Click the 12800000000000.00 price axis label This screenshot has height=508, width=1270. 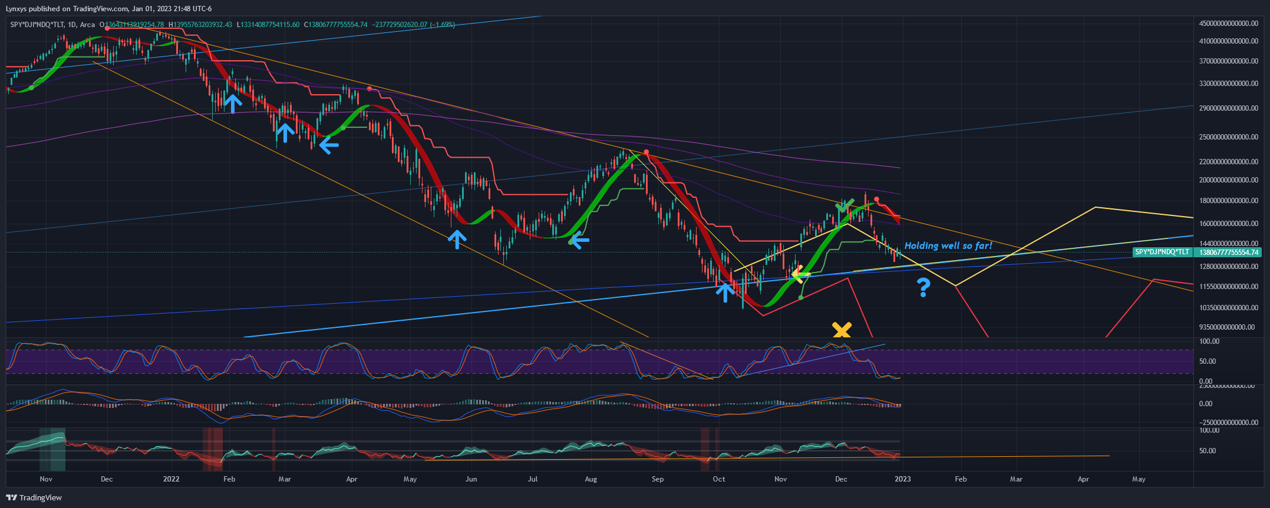[x=1228, y=267]
